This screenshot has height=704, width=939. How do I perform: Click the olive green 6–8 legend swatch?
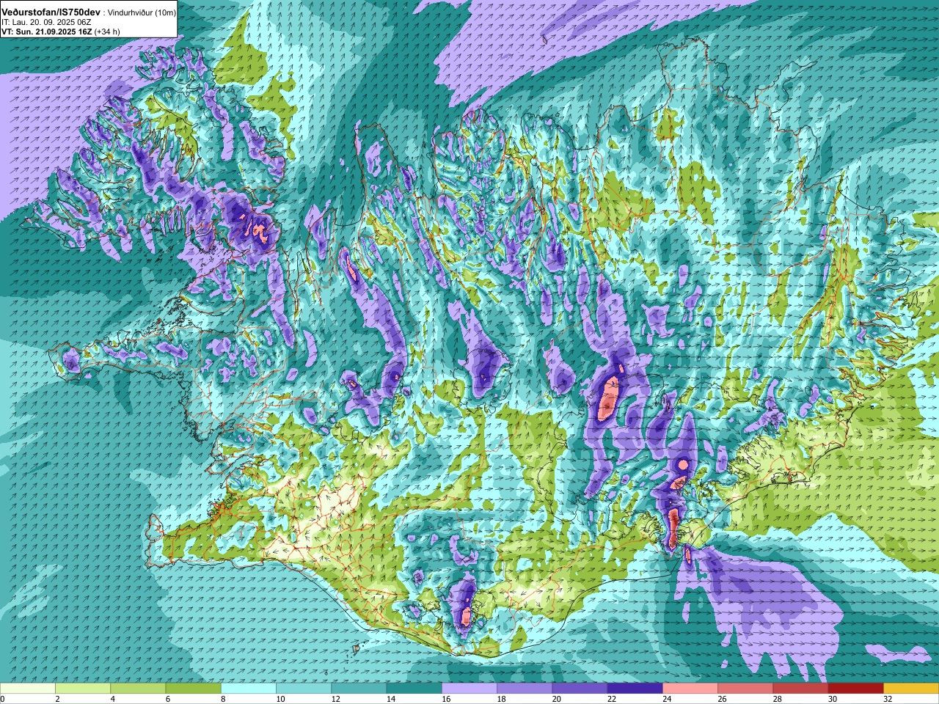(194, 689)
